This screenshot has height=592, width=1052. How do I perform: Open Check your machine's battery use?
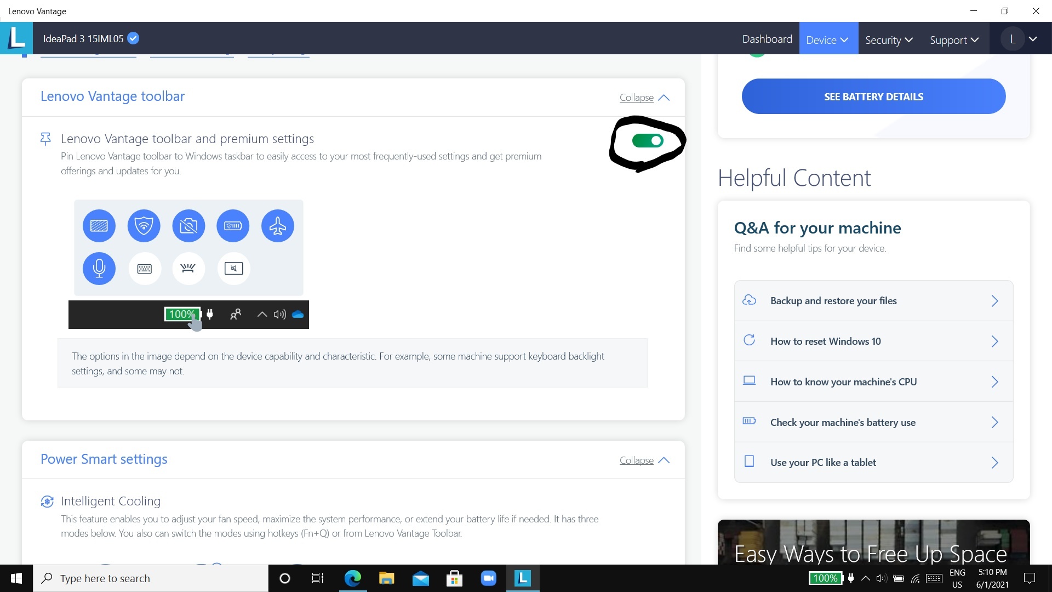coord(873,422)
